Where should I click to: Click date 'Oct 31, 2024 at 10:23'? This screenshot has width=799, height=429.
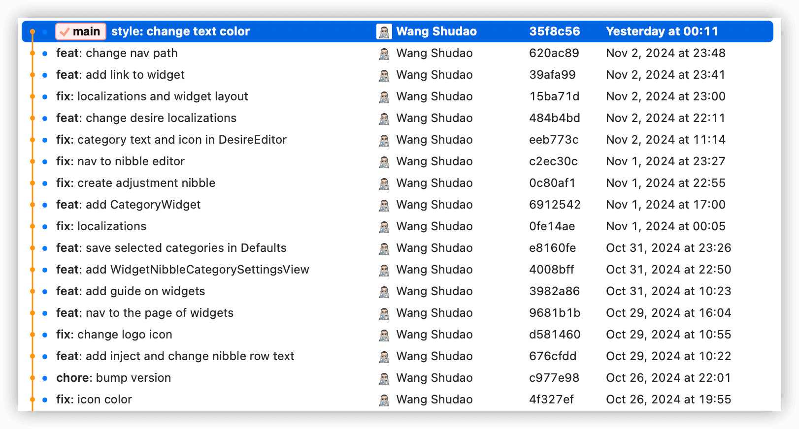[668, 291]
